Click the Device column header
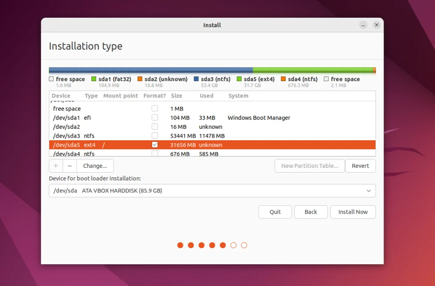 click(61, 96)
